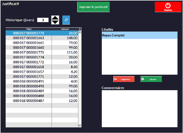Click the magnifier search icon

(x=66, y=20)
